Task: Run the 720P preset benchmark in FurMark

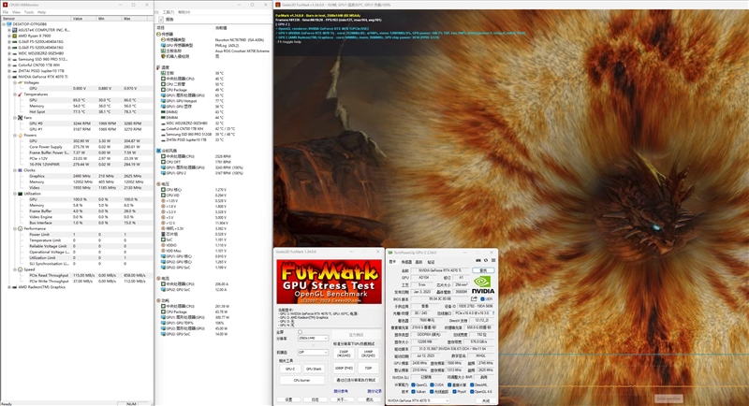Action: [368, 368]
